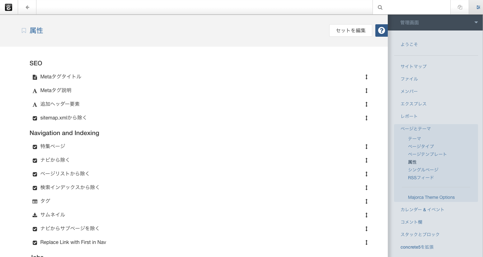Click checkbox icon for sitemap.xmlから除く

click(35, 118)
